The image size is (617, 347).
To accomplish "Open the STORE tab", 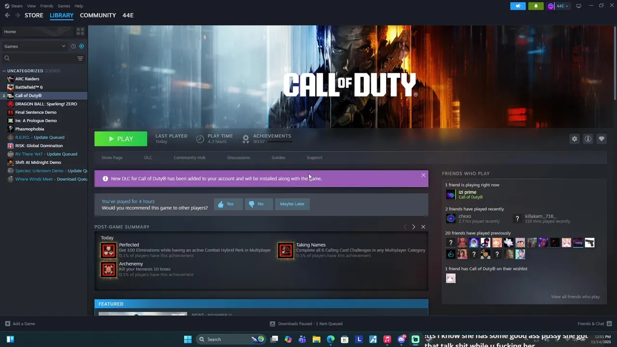I will point(34,15).
